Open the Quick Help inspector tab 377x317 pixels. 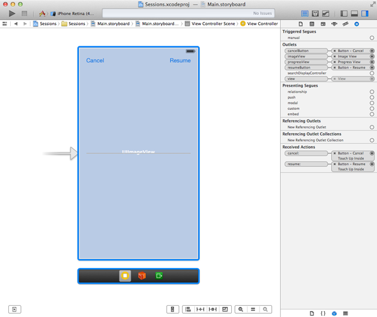312,24
